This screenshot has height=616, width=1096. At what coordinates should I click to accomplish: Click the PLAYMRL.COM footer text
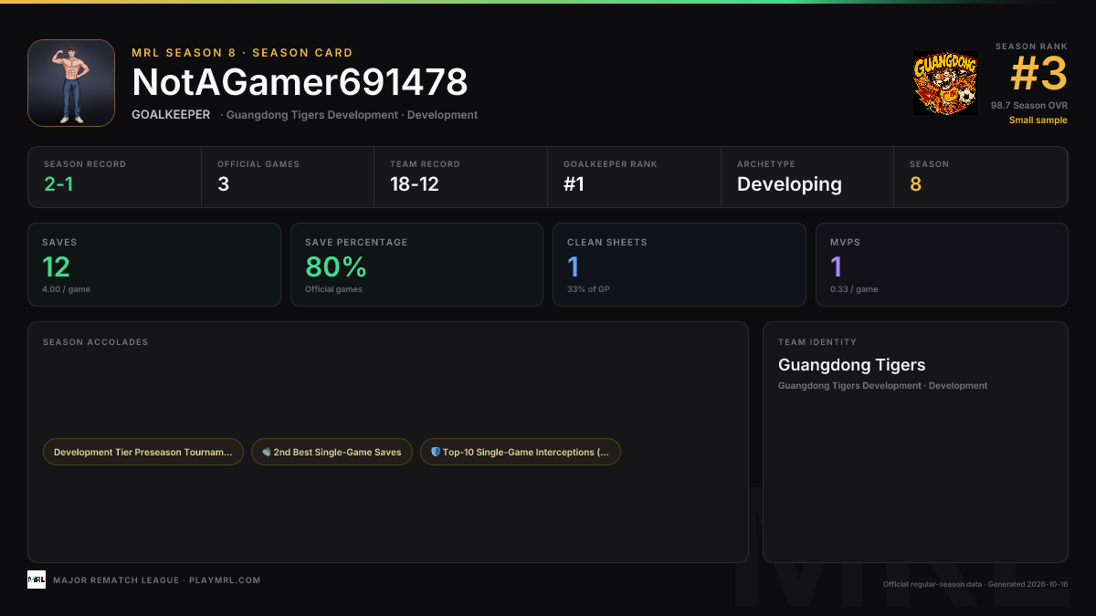click(225, 580)
